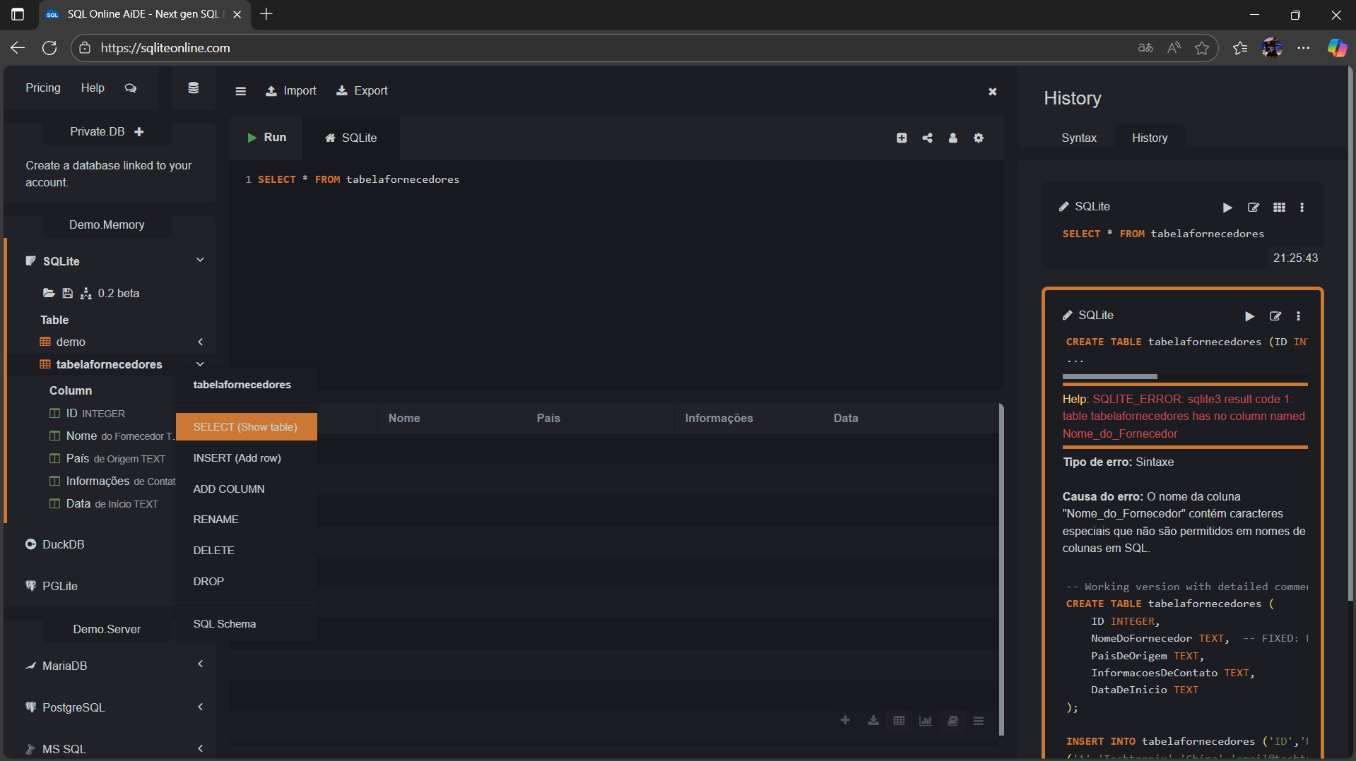Image resolution: width=1356 pixels, height=761 pixels.
Task: Click the database stack icon in the sidebar header
Action: (x=193, y=88)
